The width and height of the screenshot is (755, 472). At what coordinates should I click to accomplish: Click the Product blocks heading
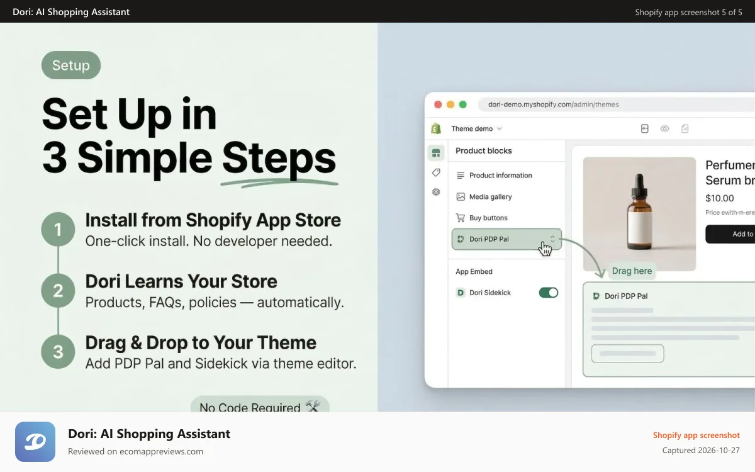(x=484, y=151)
